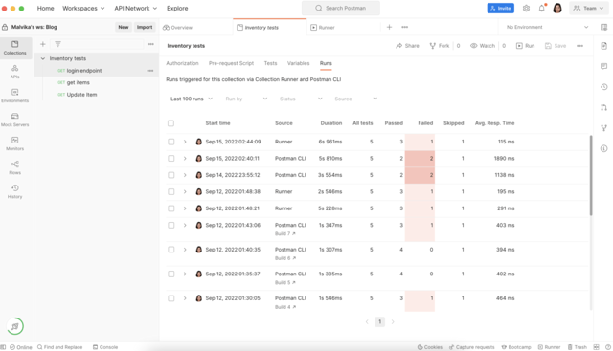
Task: Expand the Sep 15, 2022 02:44:09 run row
Action: (x=185, y=142)
